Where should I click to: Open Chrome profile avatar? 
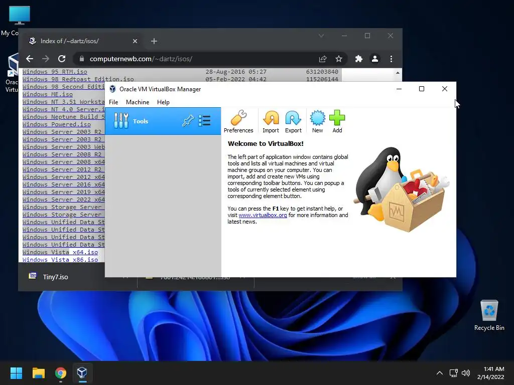click(x=374, y=59)
